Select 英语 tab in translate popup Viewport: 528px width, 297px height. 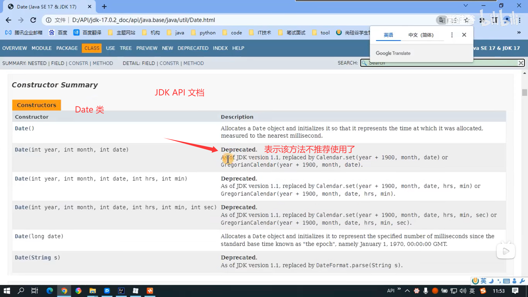(388, 35)
